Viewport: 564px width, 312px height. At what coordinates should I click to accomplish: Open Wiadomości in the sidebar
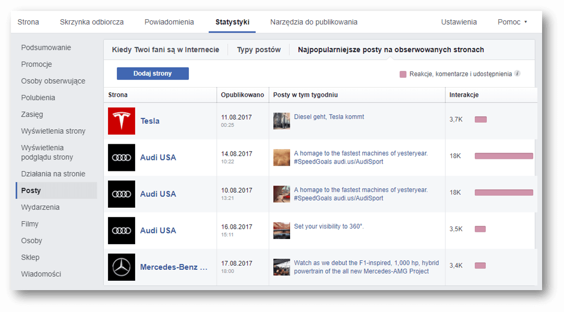point(41,274)
